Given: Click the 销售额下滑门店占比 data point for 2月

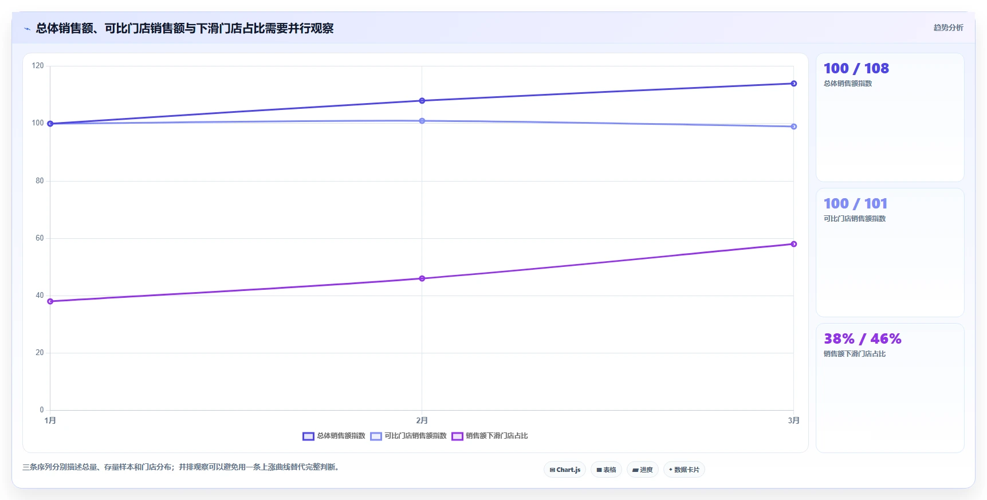Looking at the screenshot, I should click(x=422, y=278).
